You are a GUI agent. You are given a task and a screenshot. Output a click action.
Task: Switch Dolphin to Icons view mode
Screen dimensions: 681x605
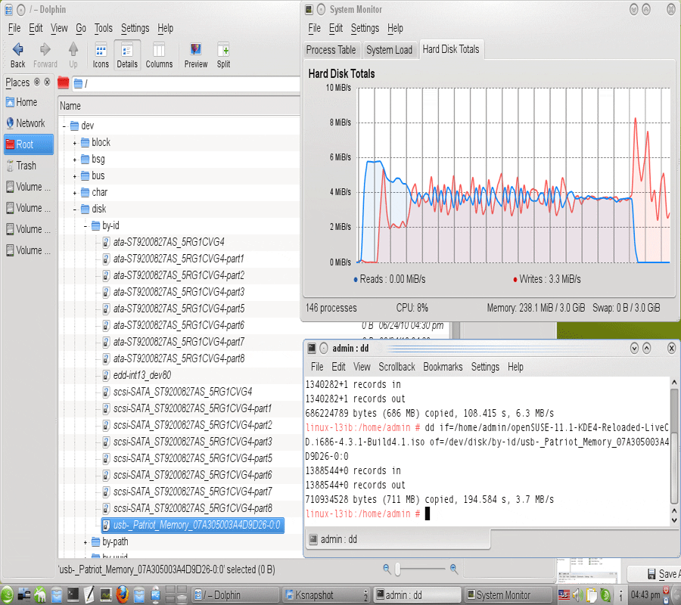[101, 55]
